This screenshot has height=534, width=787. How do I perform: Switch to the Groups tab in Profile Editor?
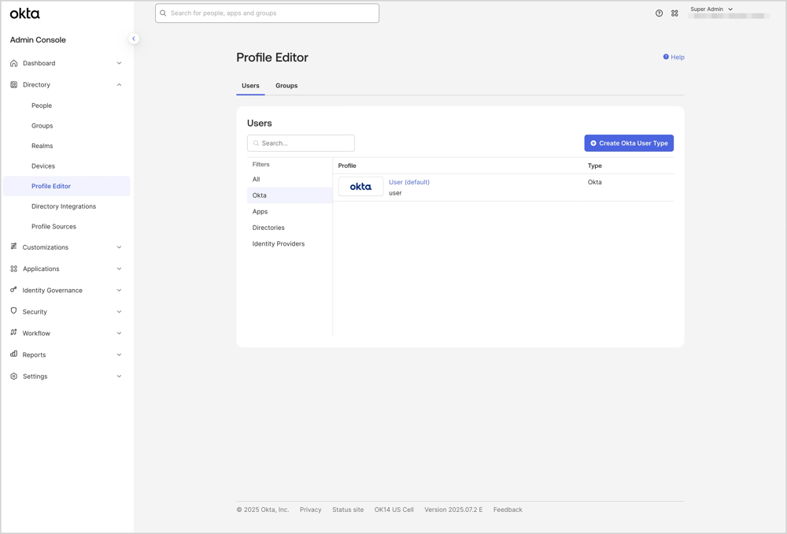coord(286,86)
